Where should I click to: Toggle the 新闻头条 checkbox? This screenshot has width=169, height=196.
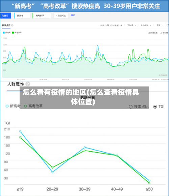(149, 33)
